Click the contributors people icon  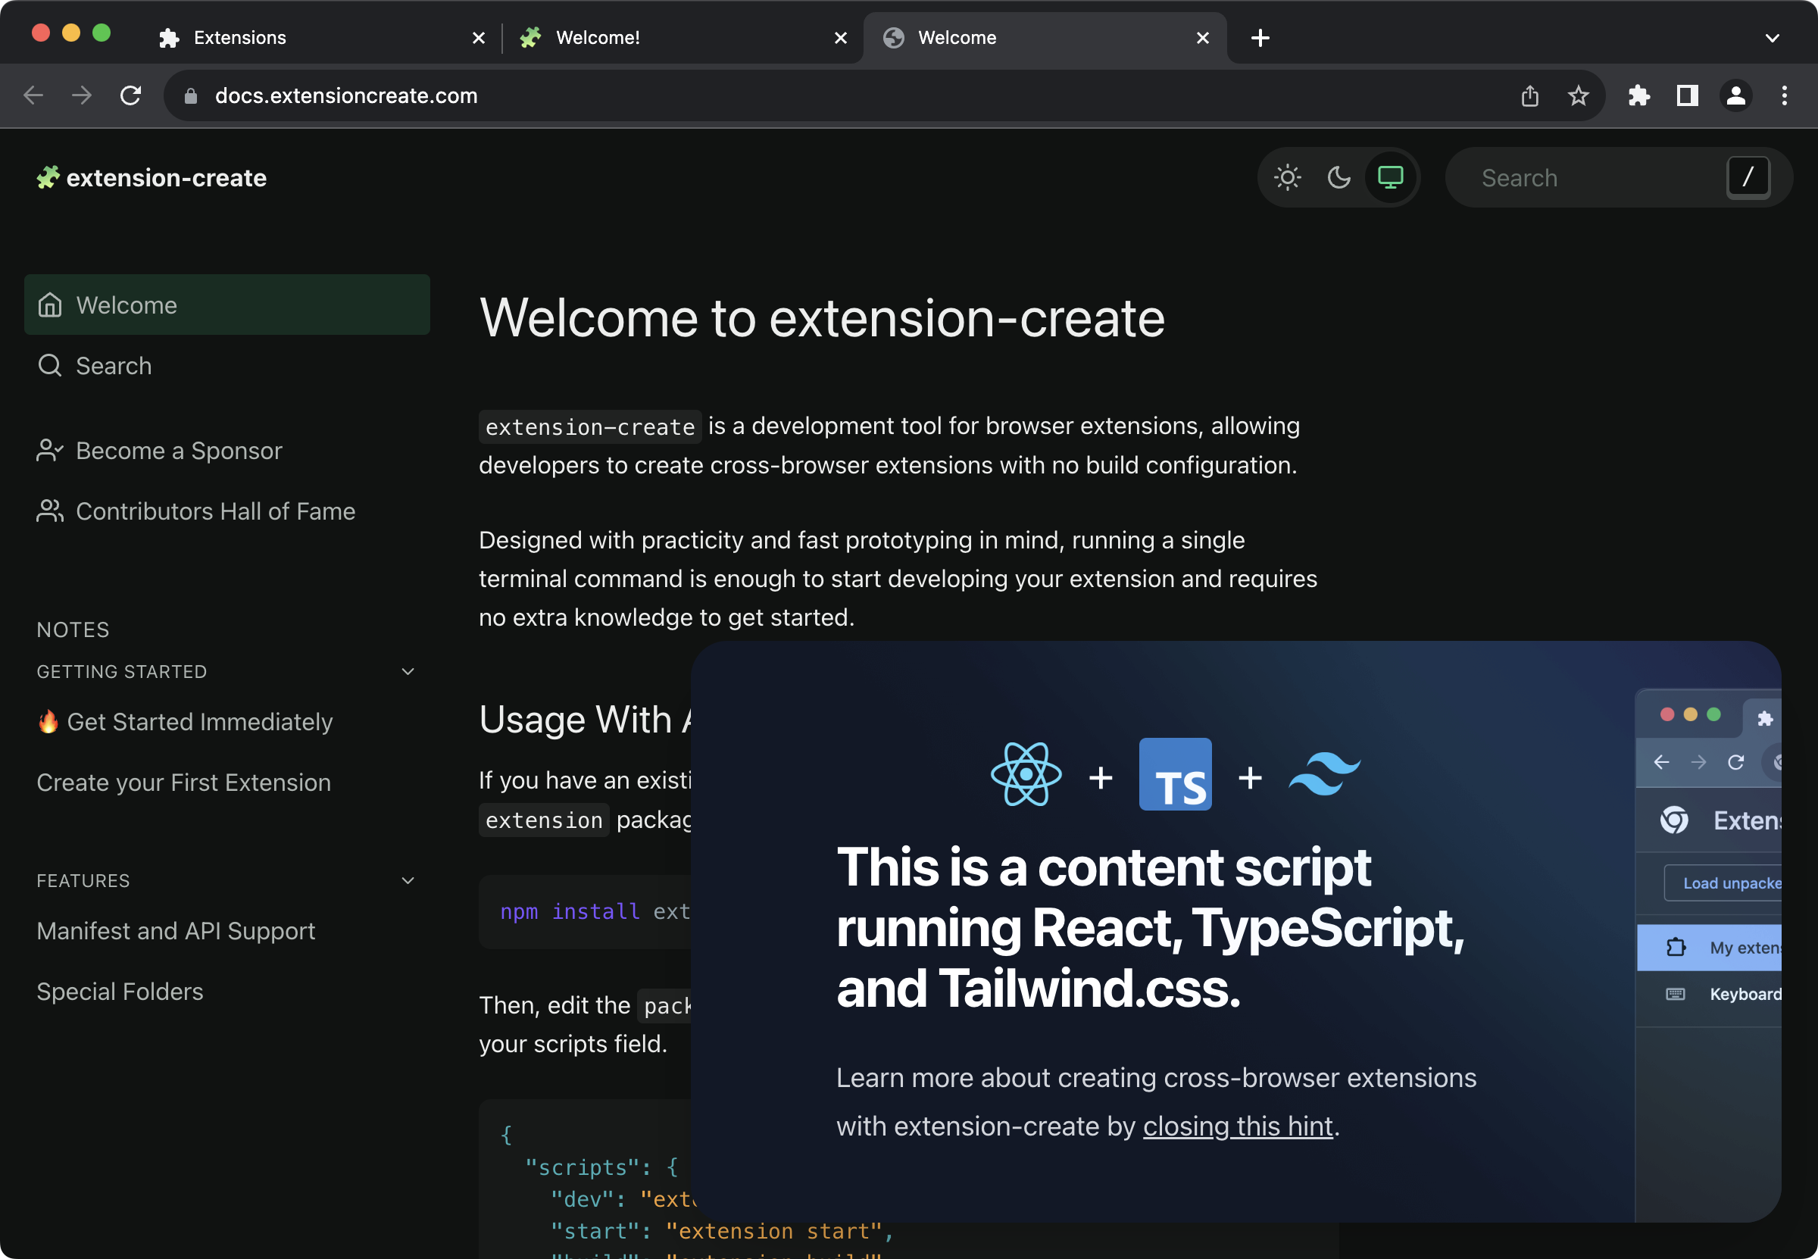[50, 511]
